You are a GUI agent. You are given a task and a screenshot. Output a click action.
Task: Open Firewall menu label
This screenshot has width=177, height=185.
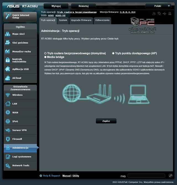(17, 139)
